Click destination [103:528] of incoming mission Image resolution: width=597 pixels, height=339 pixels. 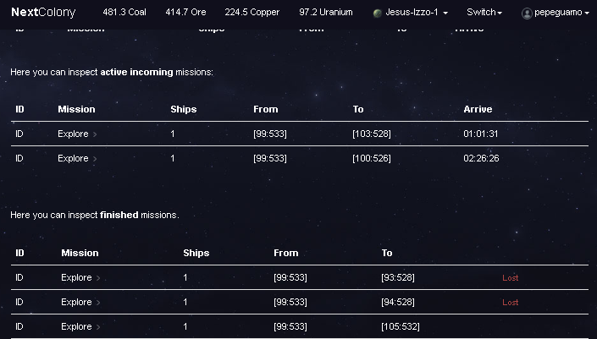tap(373, 134)
